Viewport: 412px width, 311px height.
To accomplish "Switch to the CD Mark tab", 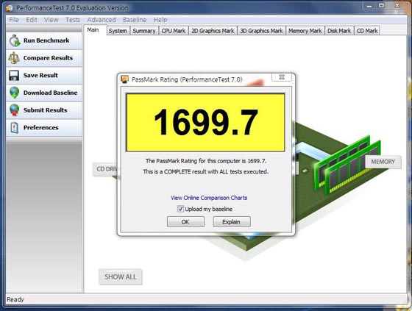I will point(367,31).
